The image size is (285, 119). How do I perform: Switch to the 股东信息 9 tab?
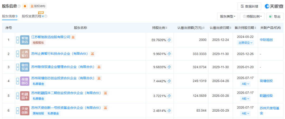10,16
